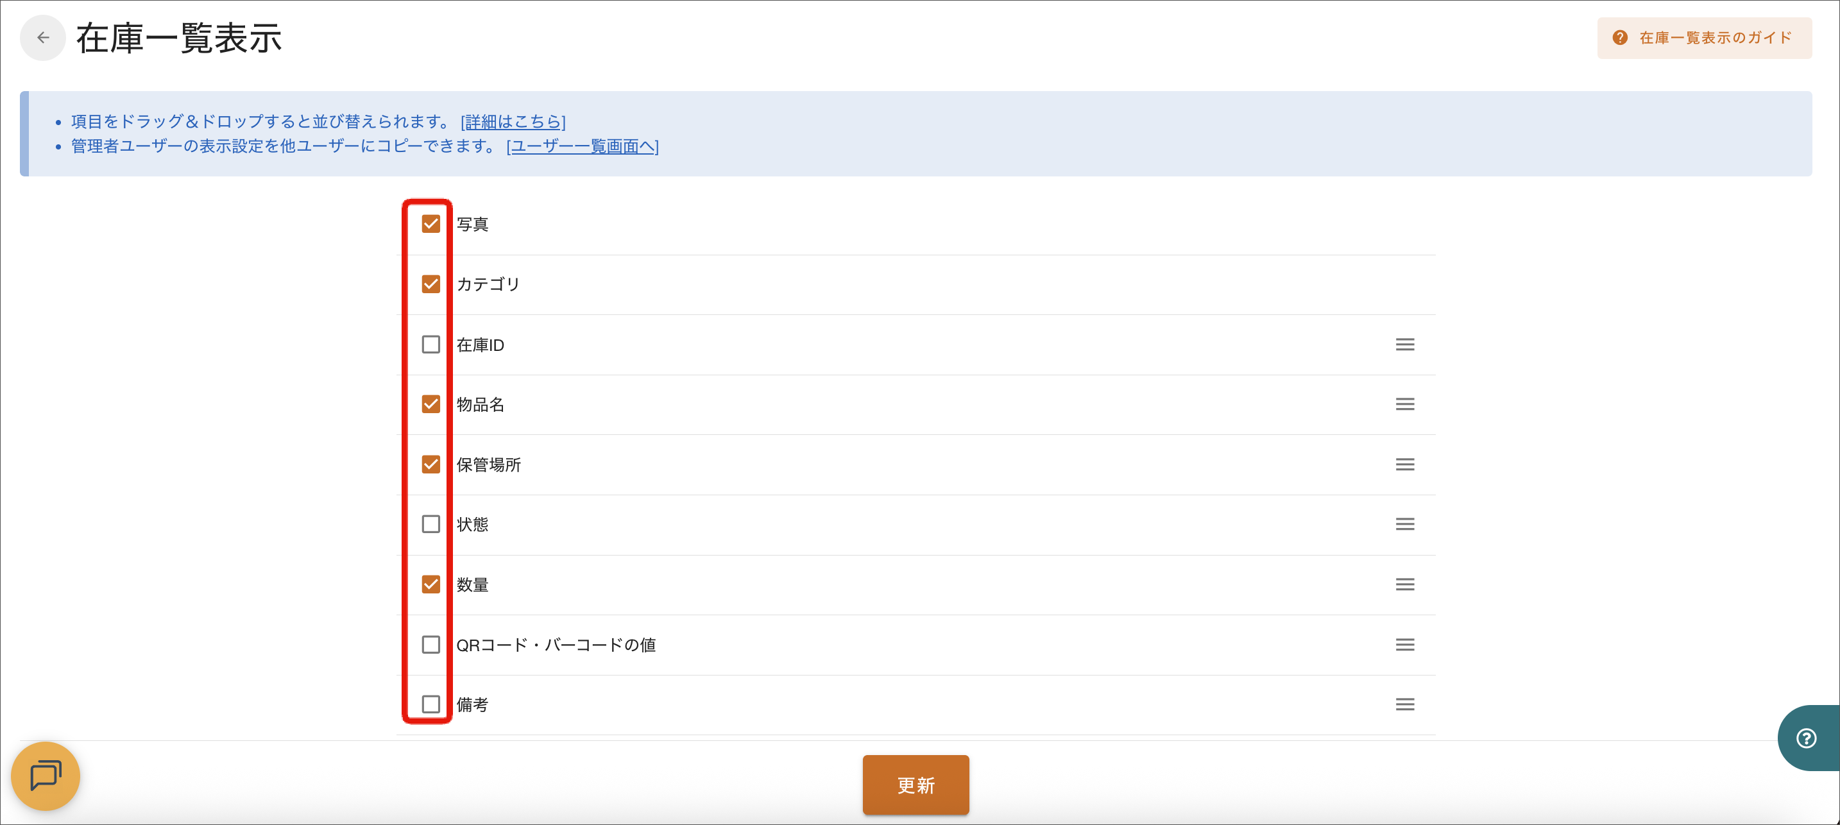Click the drag handle next to 保管場所
The height and width of the screenshot is (825, 1840).
[1404, 464]
